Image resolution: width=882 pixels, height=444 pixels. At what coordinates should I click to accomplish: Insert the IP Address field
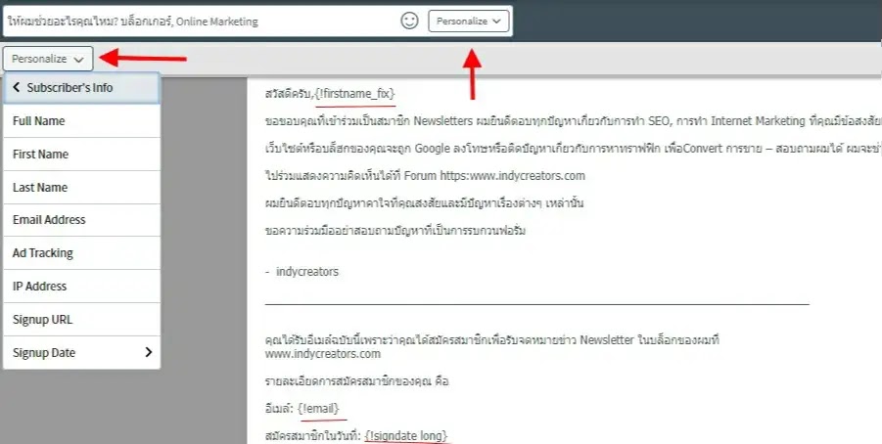pyautogui.click(x=81, y=287)
